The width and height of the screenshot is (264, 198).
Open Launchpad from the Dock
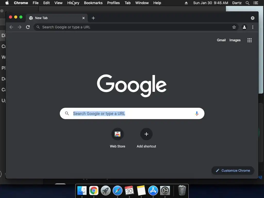[105, 191]
